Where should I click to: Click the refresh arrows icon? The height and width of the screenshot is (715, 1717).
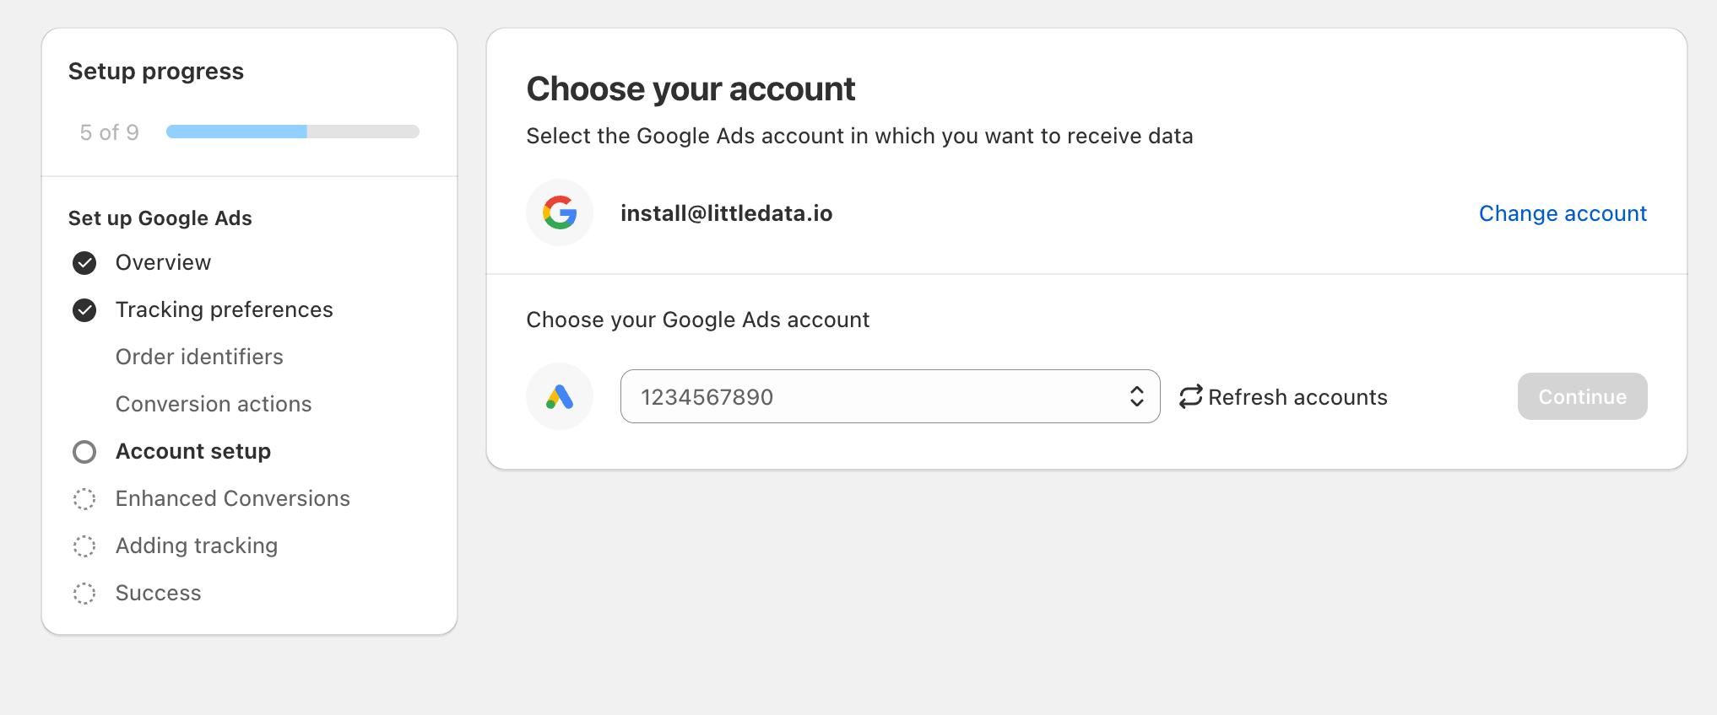1190,396
